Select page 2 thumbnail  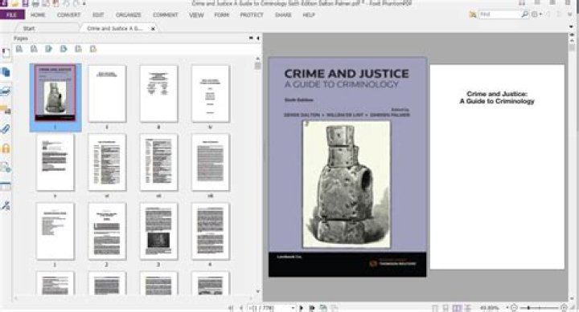point(107,231)
